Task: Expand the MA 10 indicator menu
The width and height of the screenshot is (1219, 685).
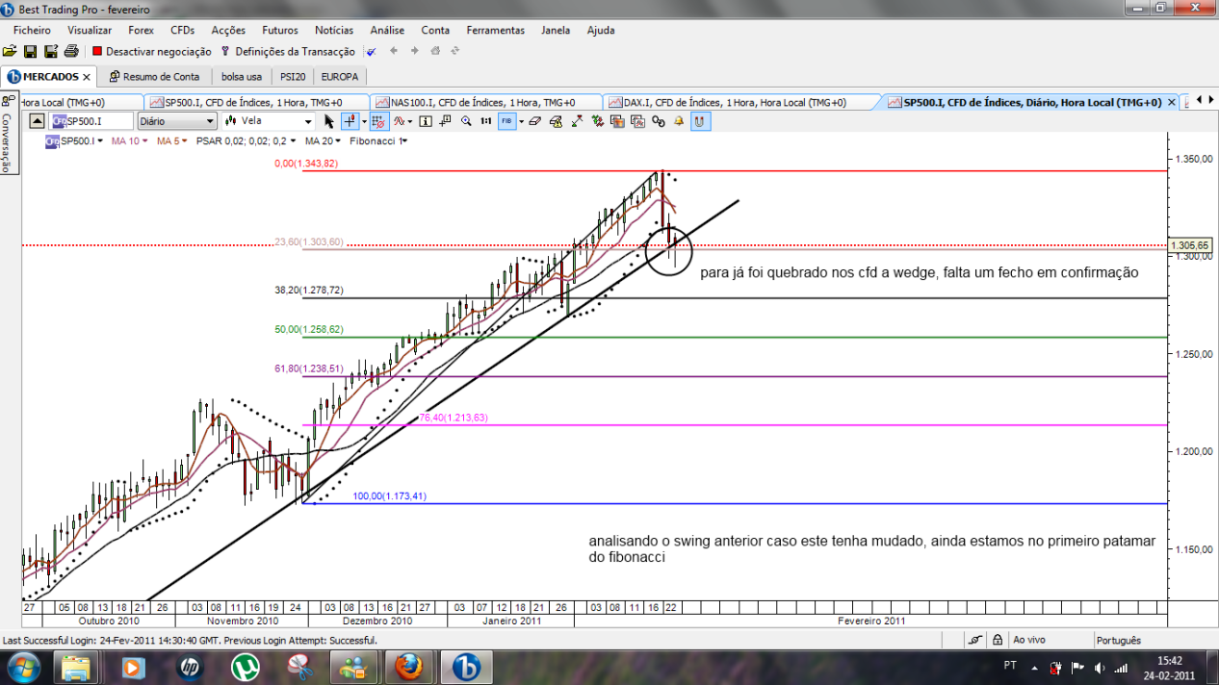Action: 130,141
